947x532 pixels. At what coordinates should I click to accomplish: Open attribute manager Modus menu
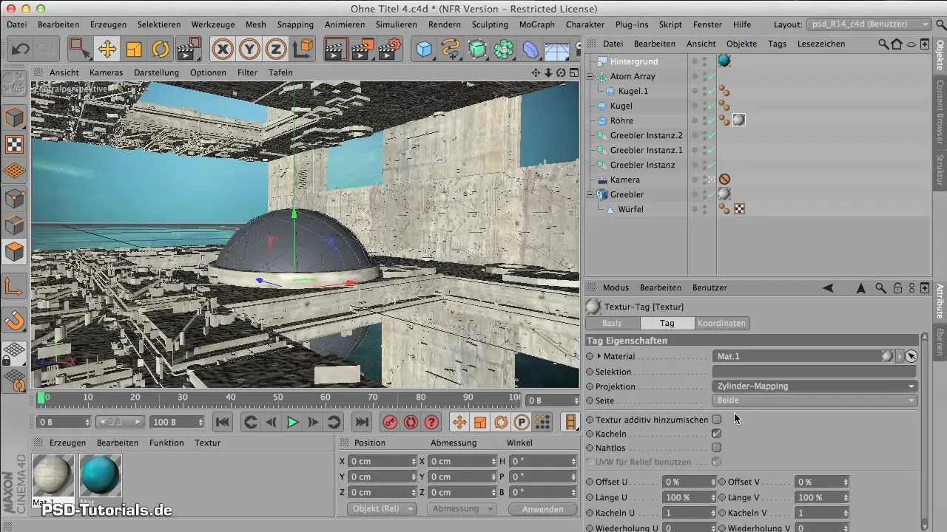[616, 287]
